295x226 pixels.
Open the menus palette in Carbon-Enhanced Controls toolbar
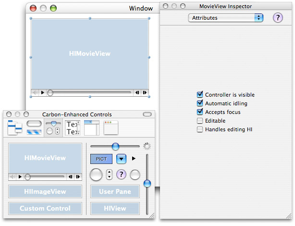click(15, 128)
